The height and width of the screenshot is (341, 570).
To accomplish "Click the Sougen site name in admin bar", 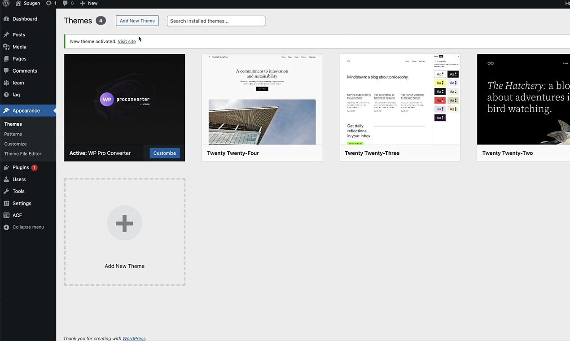I will 32,3.
